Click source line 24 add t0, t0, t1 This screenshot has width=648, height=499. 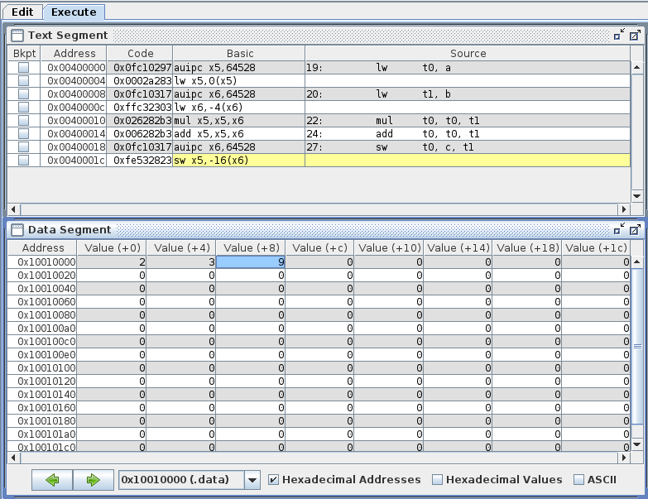coord(468,133)
